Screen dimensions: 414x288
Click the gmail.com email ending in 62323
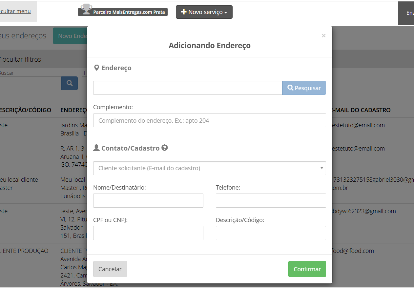tap(363, 211)
